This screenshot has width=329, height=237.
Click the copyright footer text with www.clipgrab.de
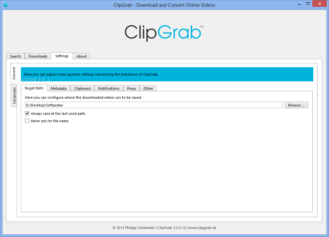pyautogui.click(x=164, y=228)
